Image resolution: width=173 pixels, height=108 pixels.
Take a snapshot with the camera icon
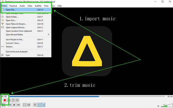pos(9,100)
